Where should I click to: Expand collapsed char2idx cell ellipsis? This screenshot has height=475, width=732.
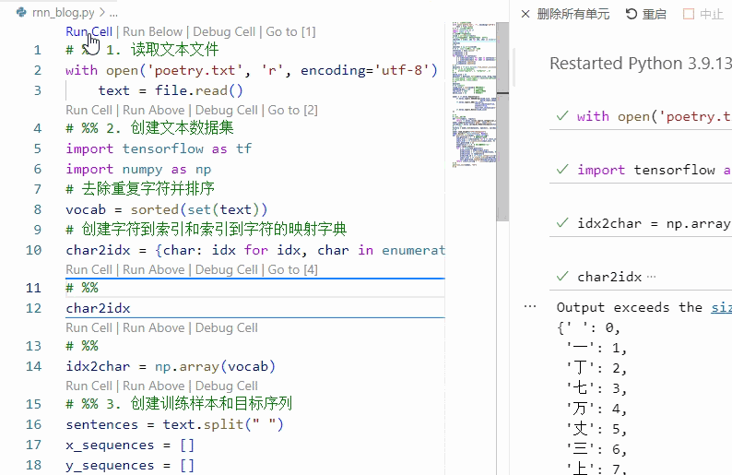[x=651, y=277]
